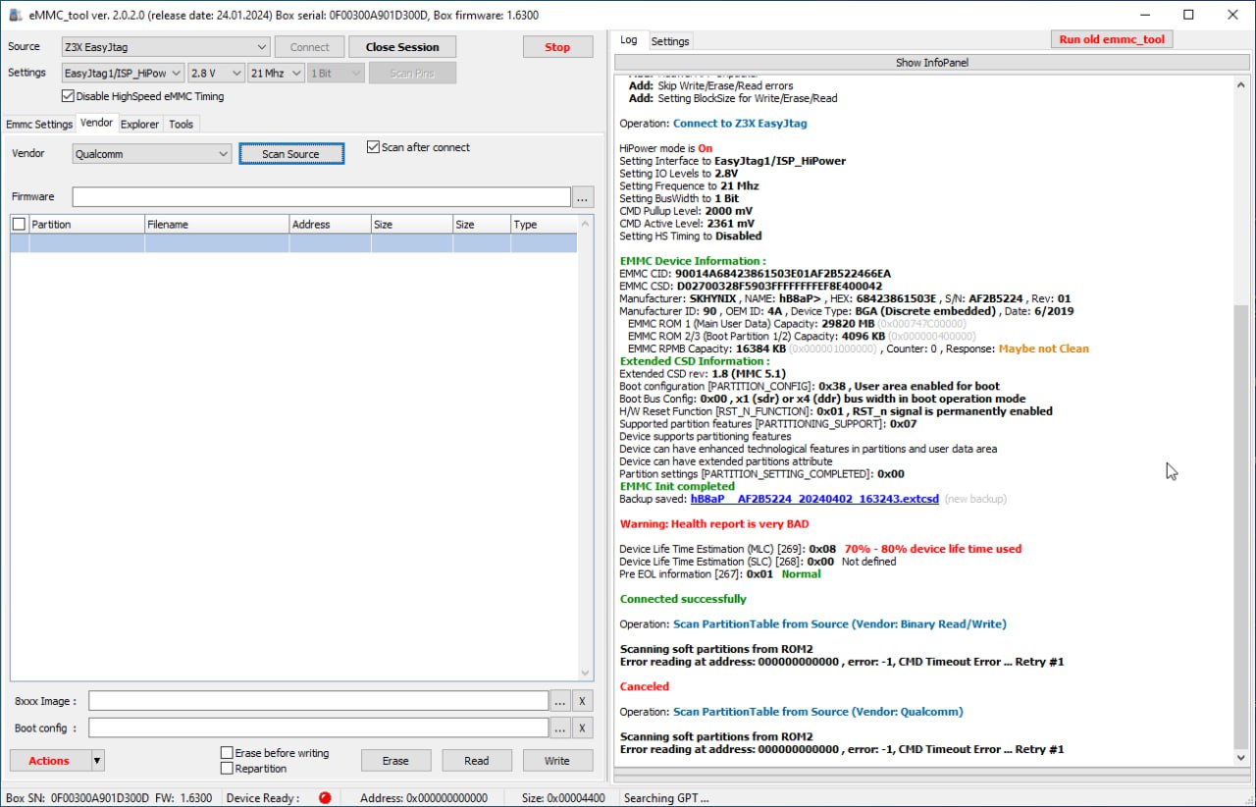Click the red Actions button
1256x807 pixels.
[x=49, y=760]
